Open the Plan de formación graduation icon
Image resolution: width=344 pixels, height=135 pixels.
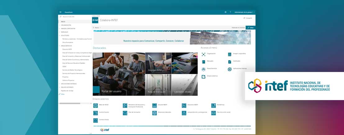pyautogui.click(x=125, y=113)
